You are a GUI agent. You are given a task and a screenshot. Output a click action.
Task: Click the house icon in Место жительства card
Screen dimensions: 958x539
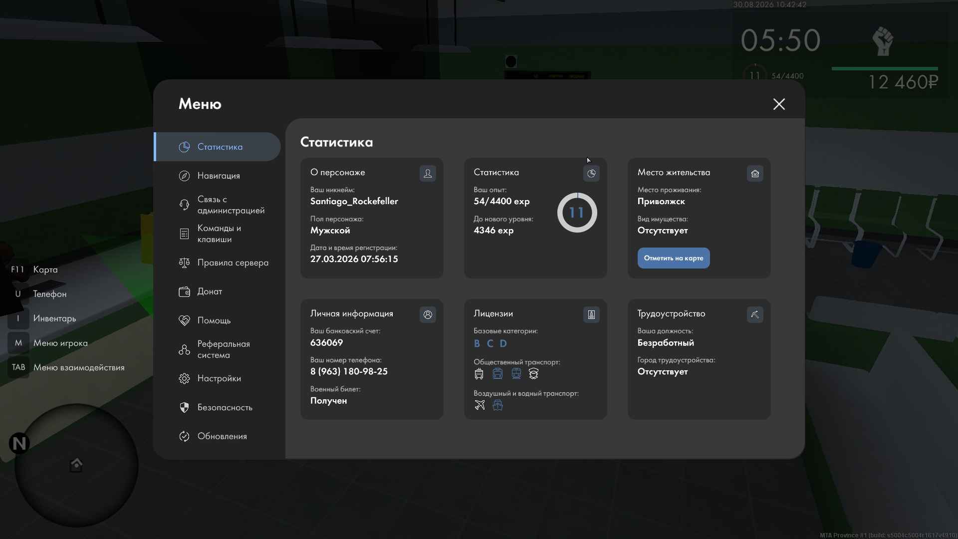point(755,173)
